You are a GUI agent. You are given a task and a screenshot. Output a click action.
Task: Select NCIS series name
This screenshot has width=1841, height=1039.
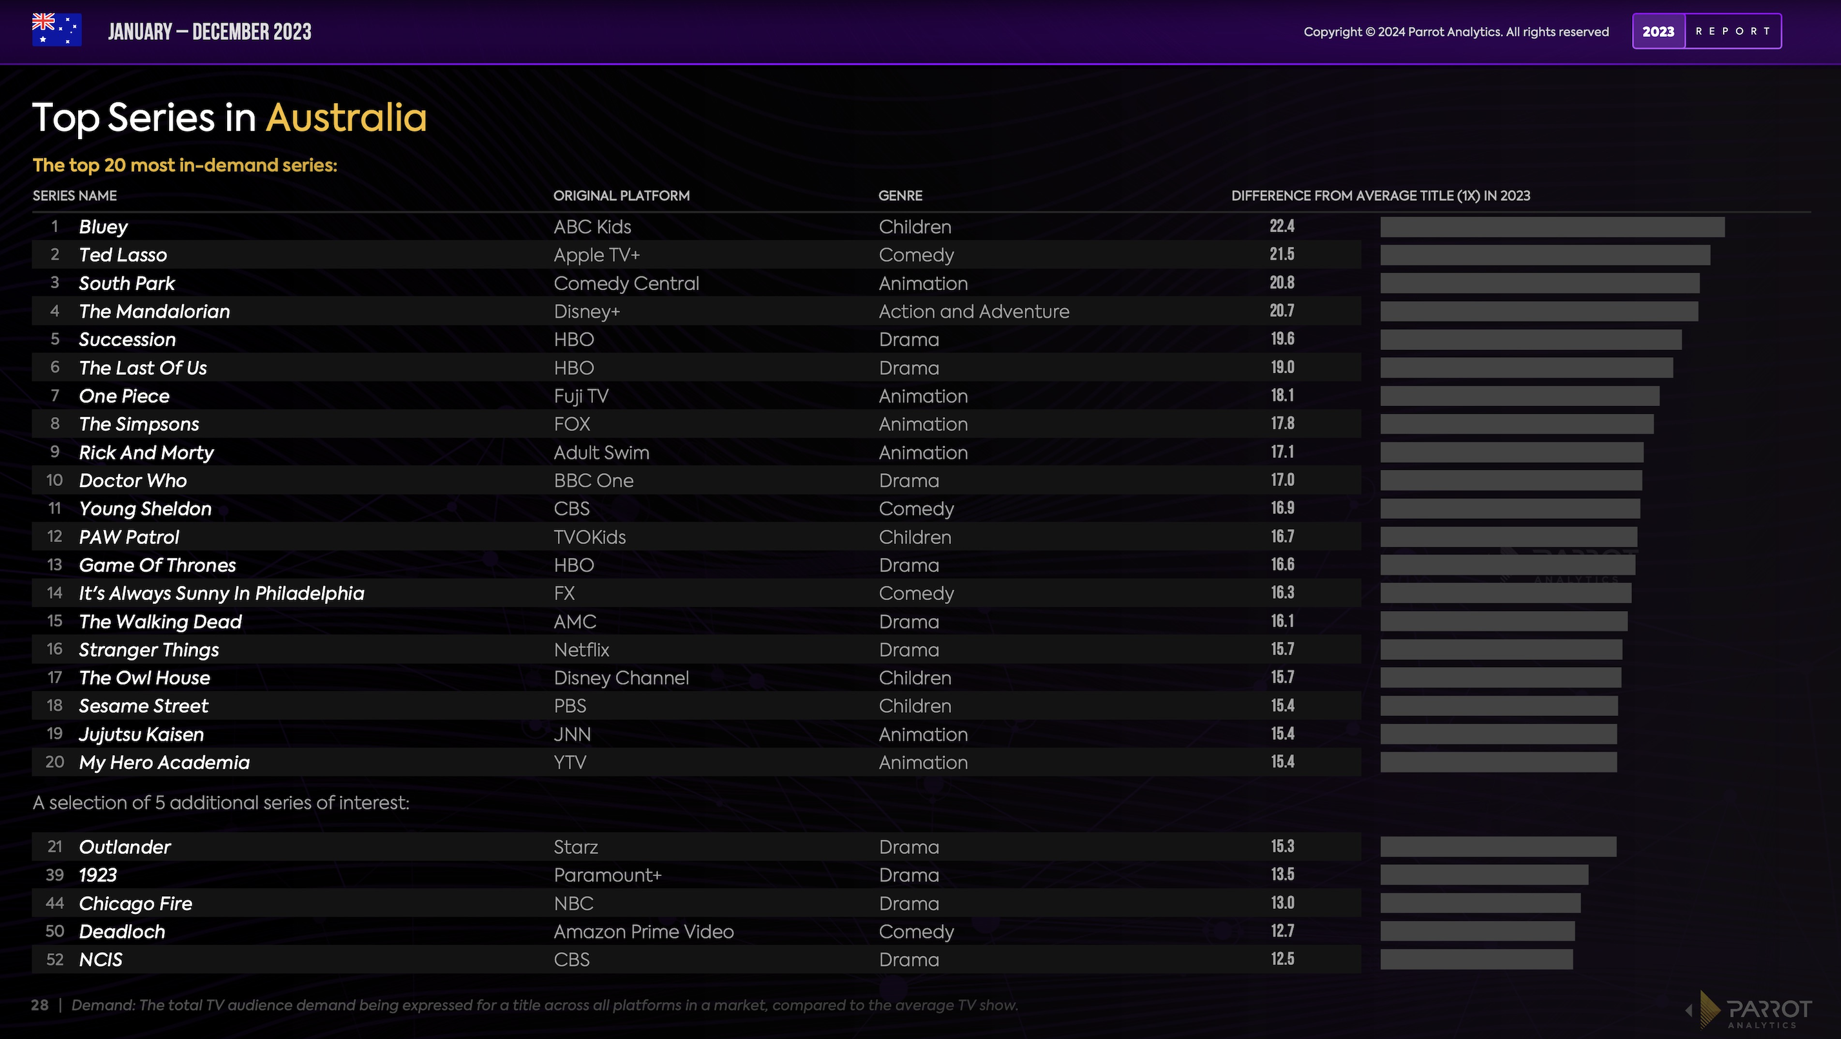pyautogui.click(x=100, y=960)
